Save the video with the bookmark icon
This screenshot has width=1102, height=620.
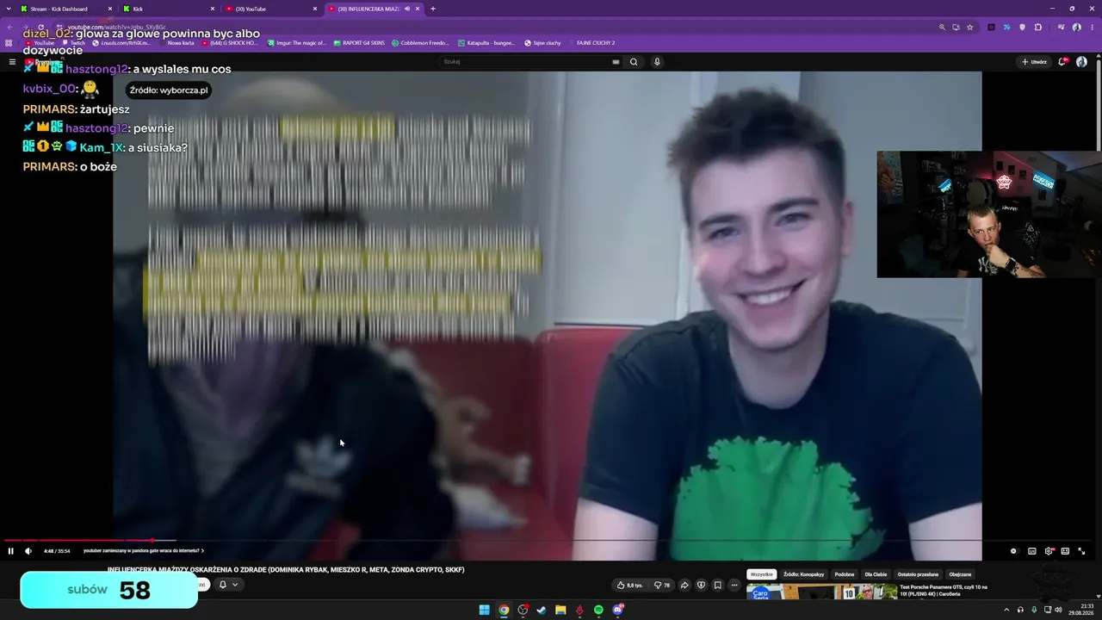pyautogui.click(x=717, y=585)
